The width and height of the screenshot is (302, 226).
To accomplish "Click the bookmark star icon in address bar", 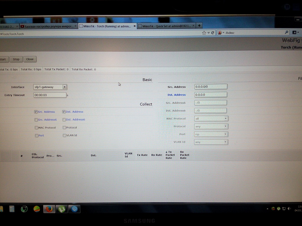I will (x=204, y=33).
